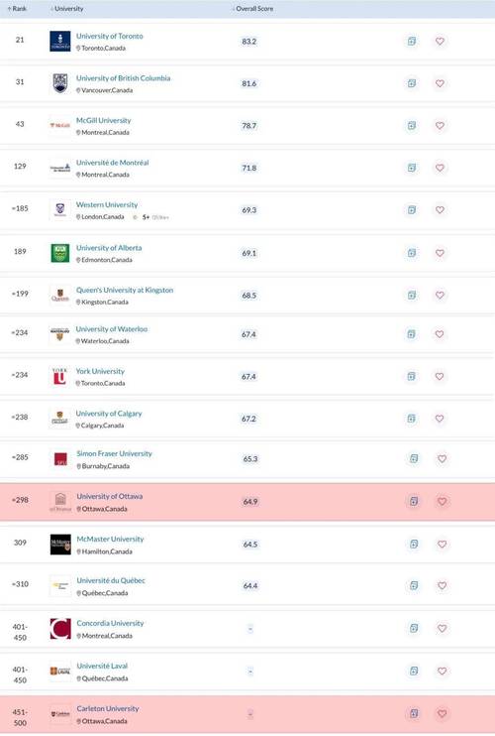Click heart icon for Simon Fraser University
Screen dimensions: 495x736
442,458
